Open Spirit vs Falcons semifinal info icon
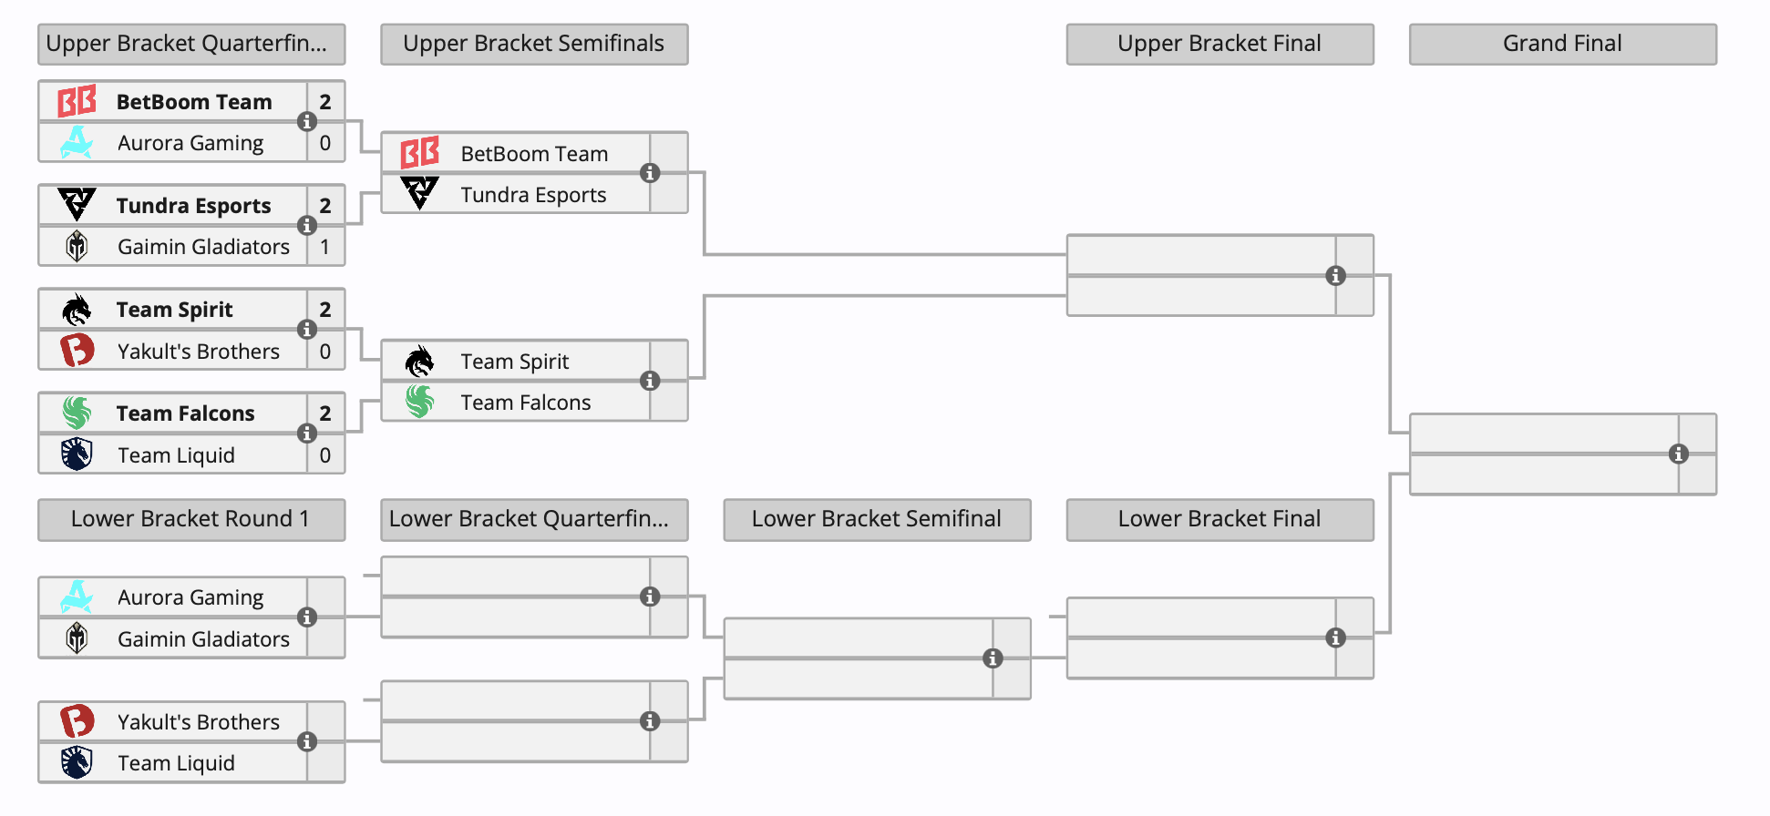The height and width of the screenshot is (816, 1770). 650,381
